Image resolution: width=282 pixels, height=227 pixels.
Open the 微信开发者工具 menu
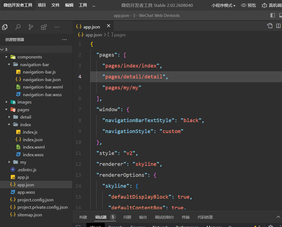tap(18, 5)
